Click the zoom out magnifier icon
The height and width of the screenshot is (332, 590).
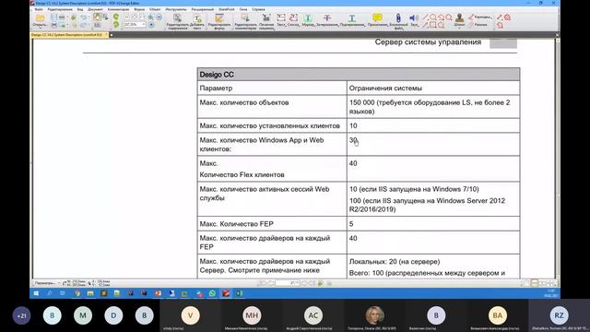click(159, 17)
